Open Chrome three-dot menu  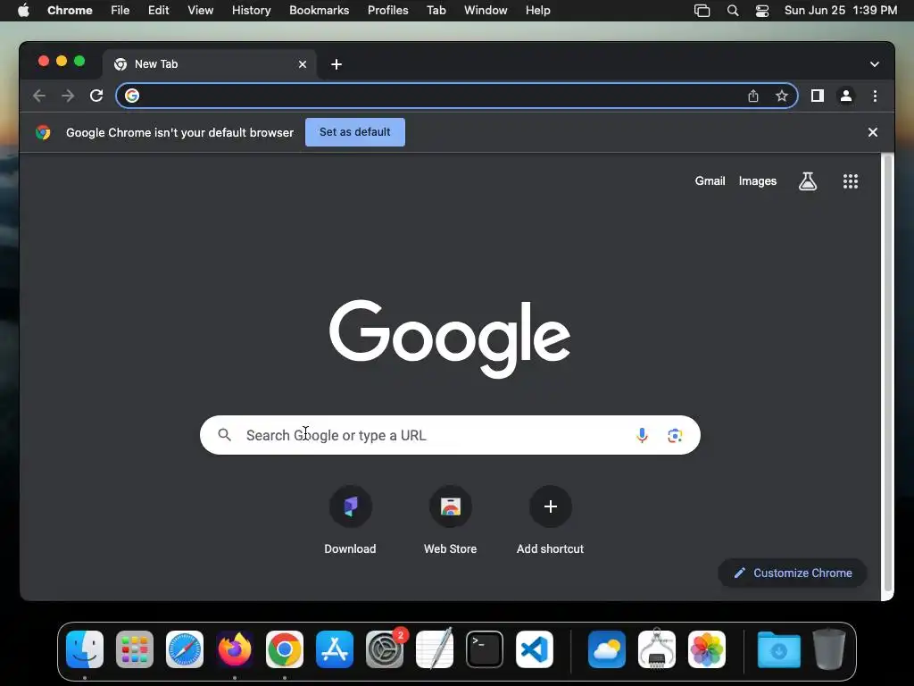[x=875, y=96]
